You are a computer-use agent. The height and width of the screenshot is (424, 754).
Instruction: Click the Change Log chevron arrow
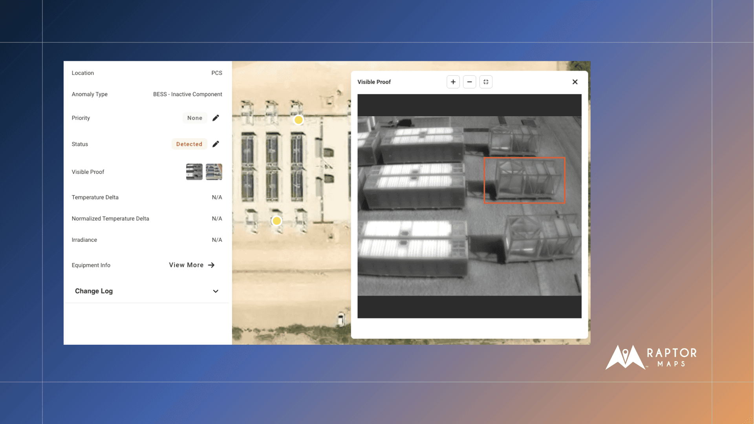(216, 291)
